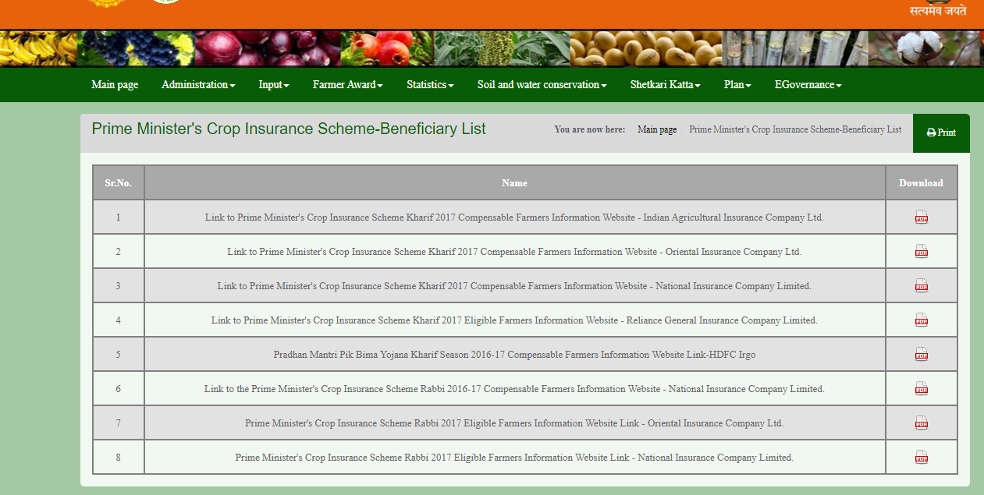Open the Shetkari Katta menu

(x=665, y=85)
